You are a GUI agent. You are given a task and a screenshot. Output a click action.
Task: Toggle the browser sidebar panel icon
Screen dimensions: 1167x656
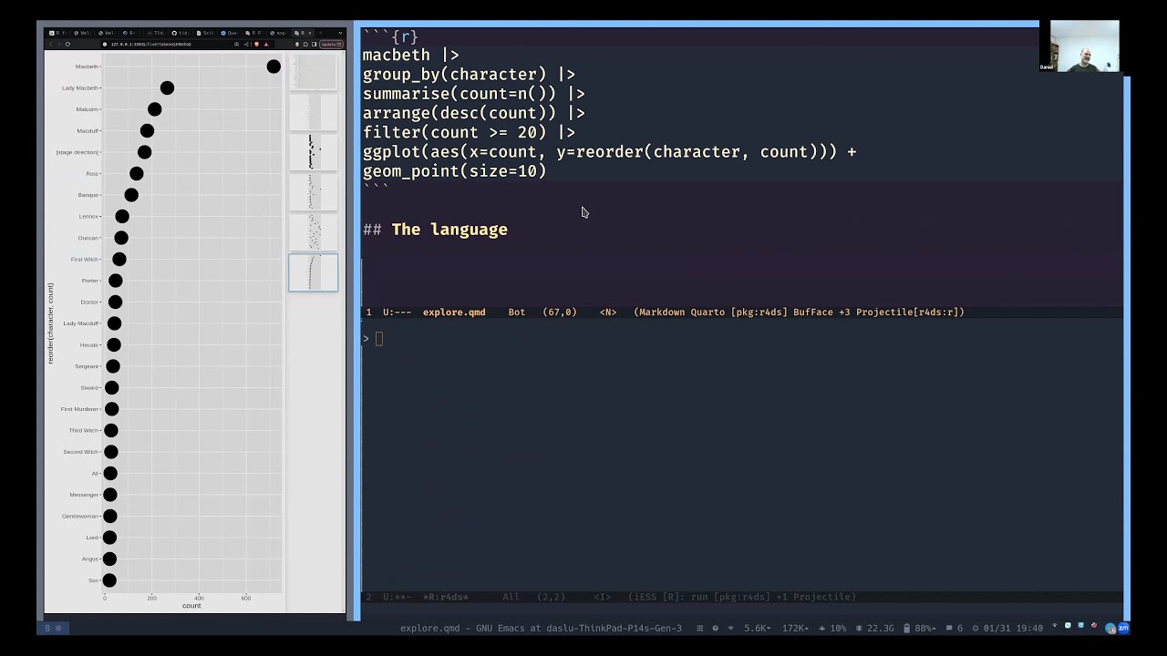point(314,44)
